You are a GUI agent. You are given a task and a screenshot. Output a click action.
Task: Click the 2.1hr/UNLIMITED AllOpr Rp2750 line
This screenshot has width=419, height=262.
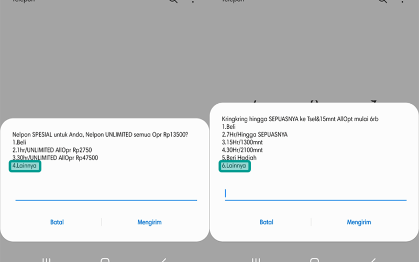pyautogui.click(x=52, y=150)
